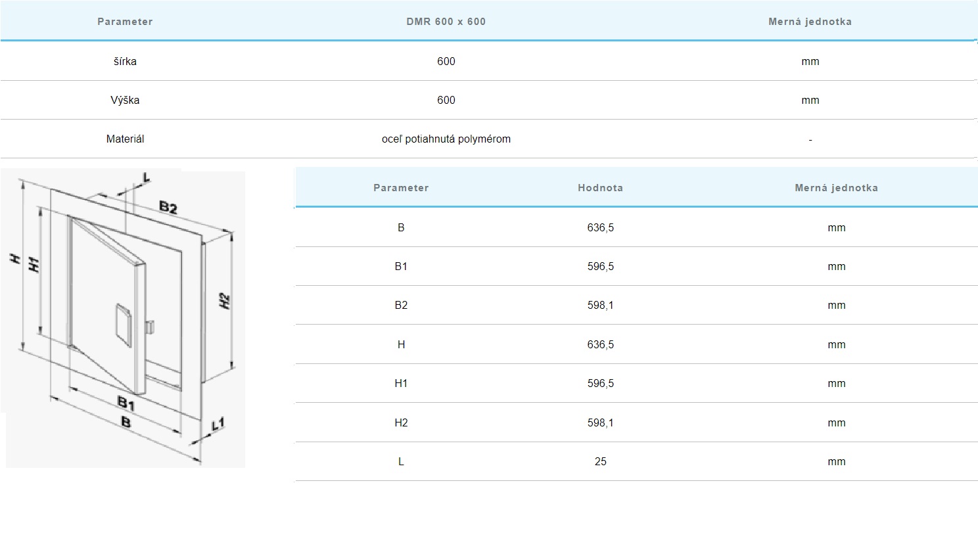Click the H2 parameter label in the table
Viewport: 978px width, 548px height.
(x=401, y=422)
